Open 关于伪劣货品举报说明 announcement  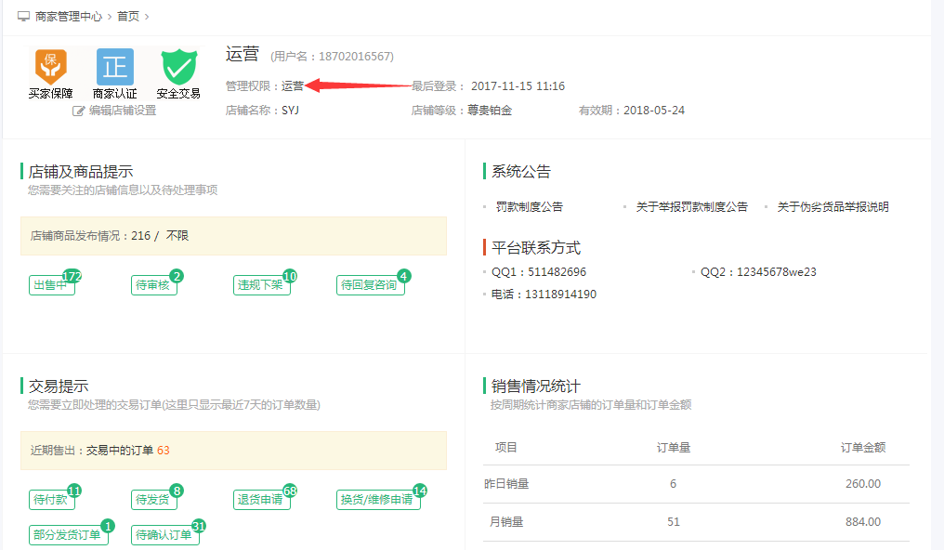[833, 207]
